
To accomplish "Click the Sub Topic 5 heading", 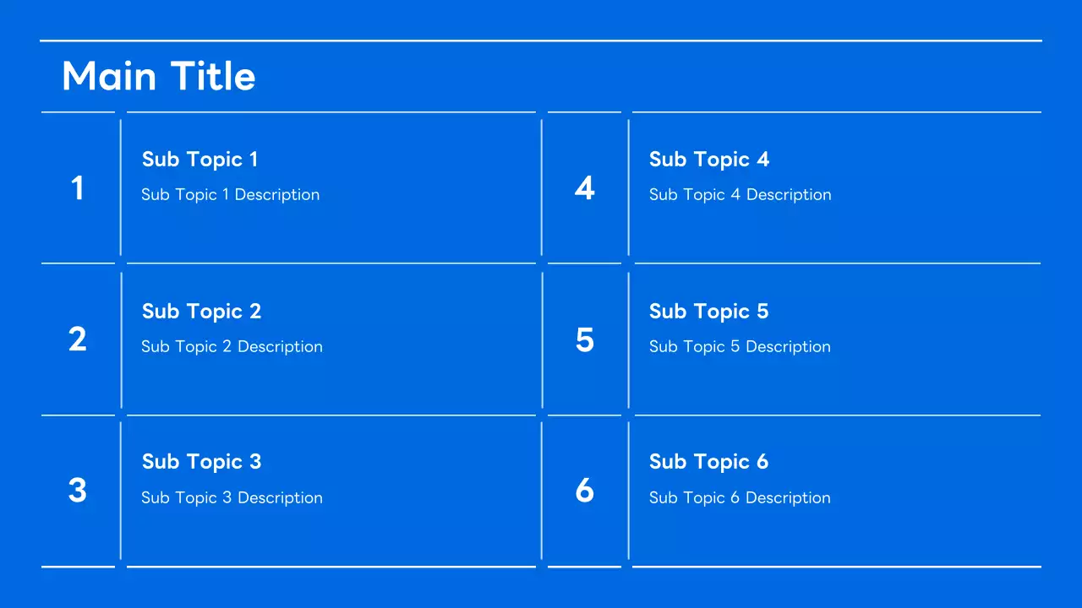I will (x=709, y=312).
